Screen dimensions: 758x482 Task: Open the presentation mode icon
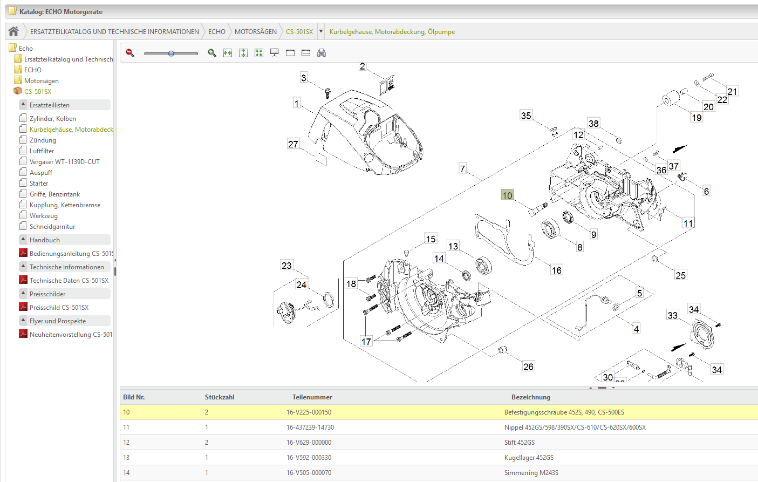275,53
